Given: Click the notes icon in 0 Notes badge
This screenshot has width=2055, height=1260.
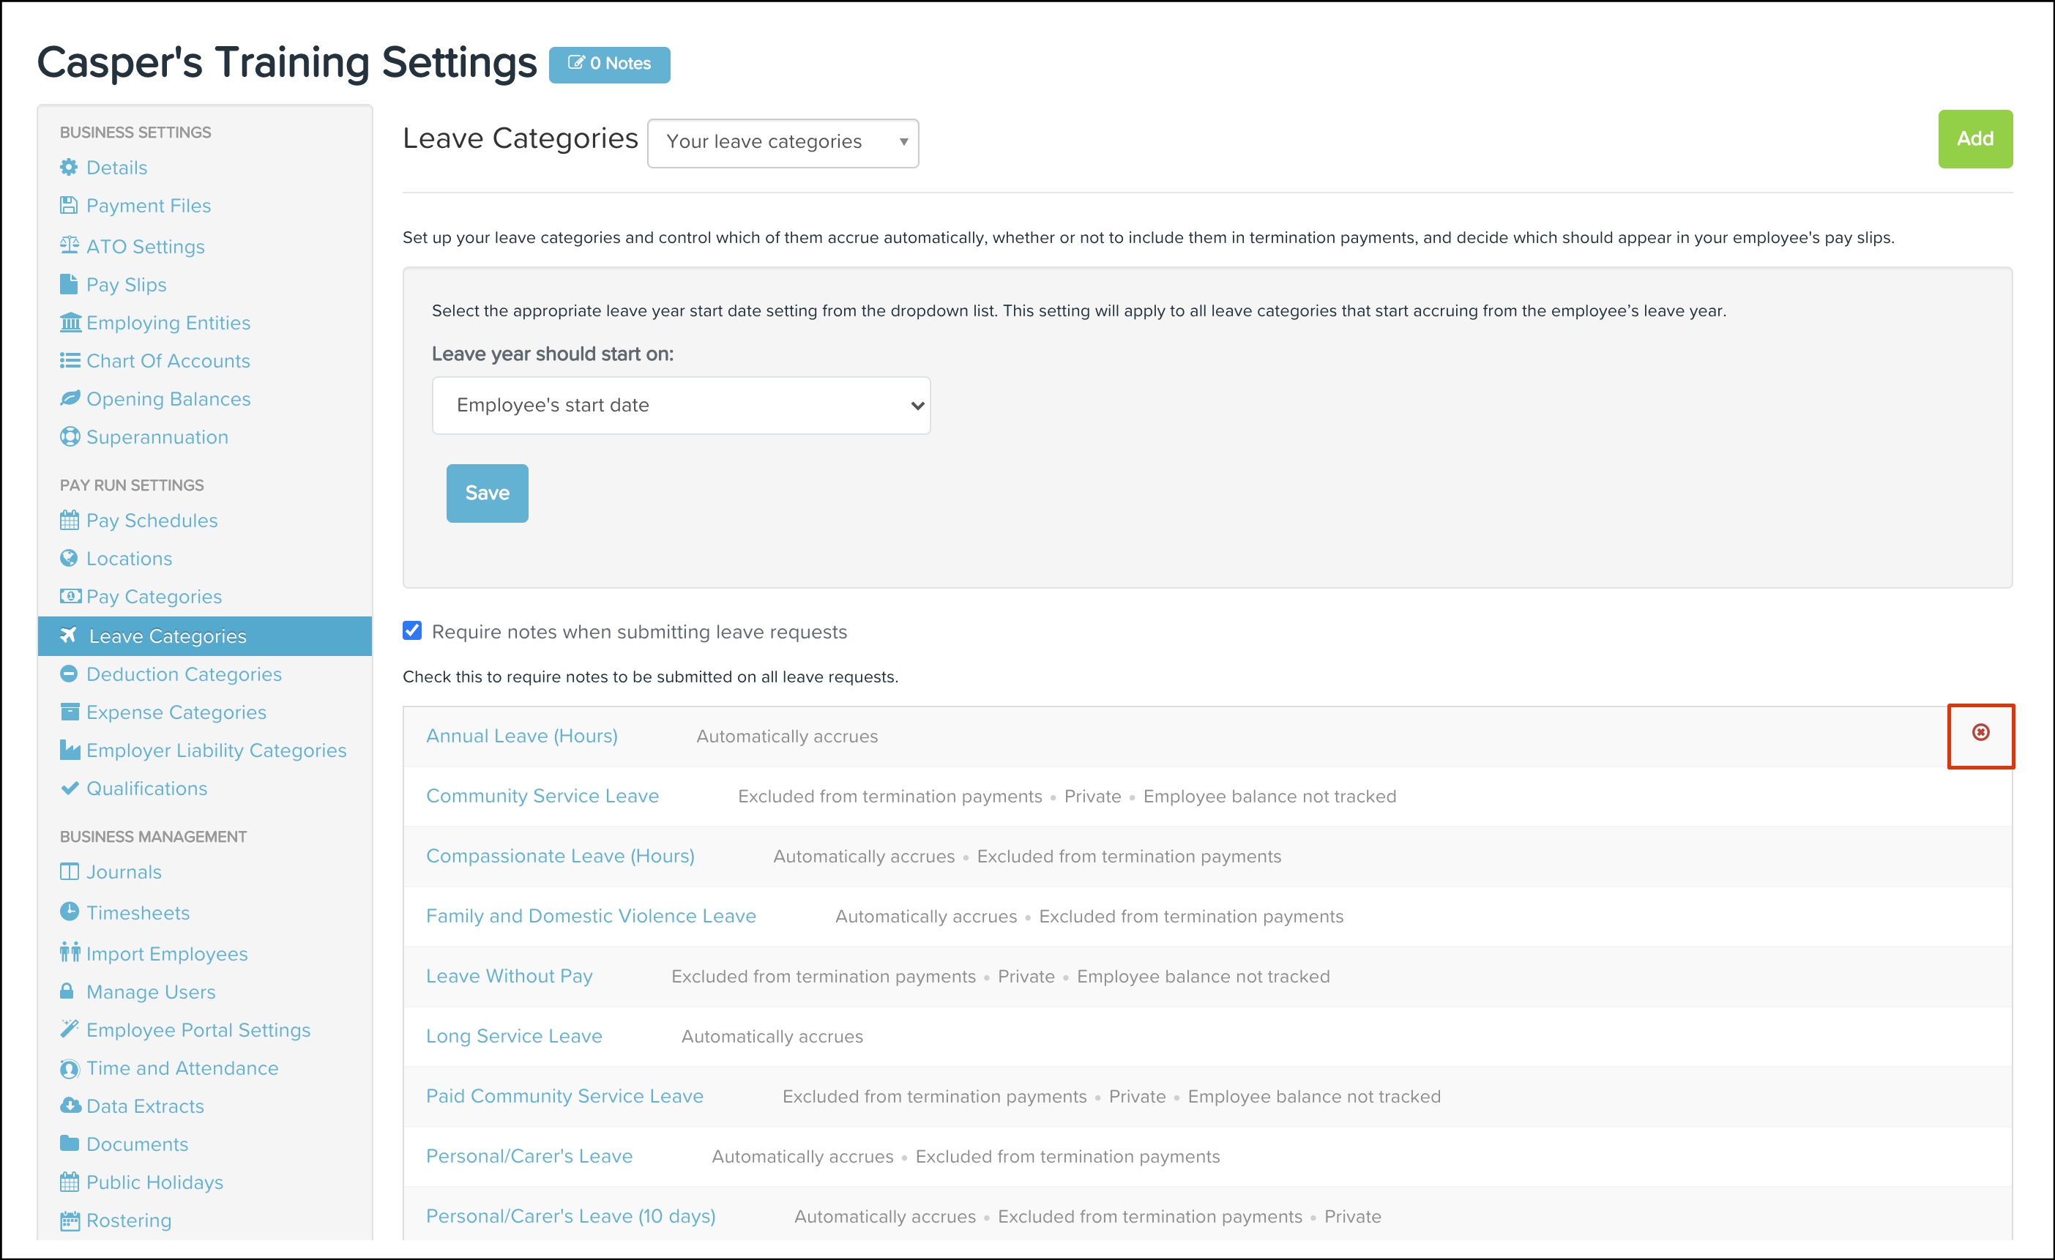Looking at the screenshot, I should (x=575, y=62).
